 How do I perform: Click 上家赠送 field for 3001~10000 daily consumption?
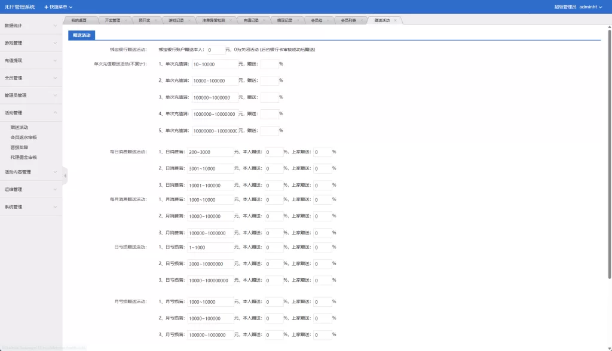click(323, 169)
